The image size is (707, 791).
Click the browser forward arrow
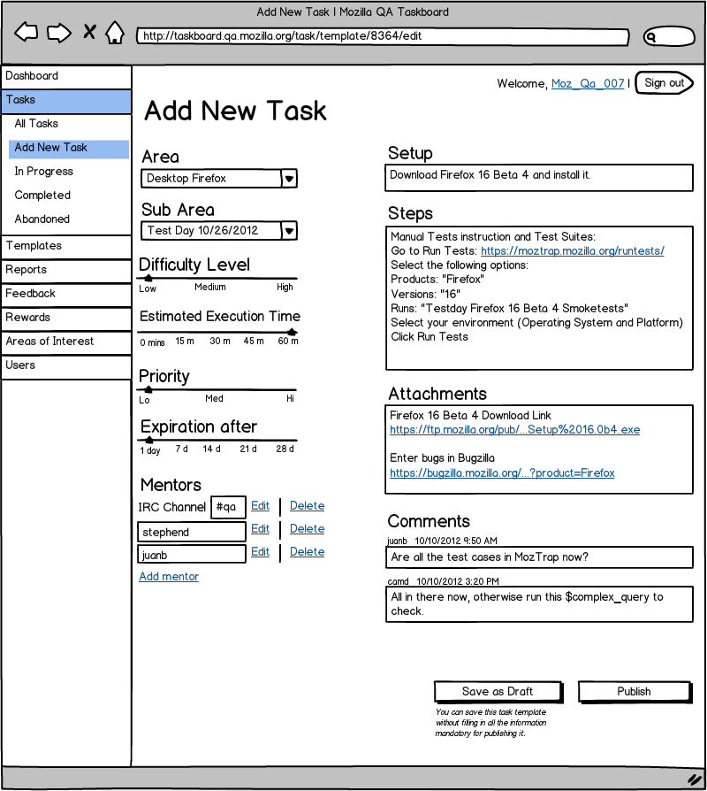59,33
